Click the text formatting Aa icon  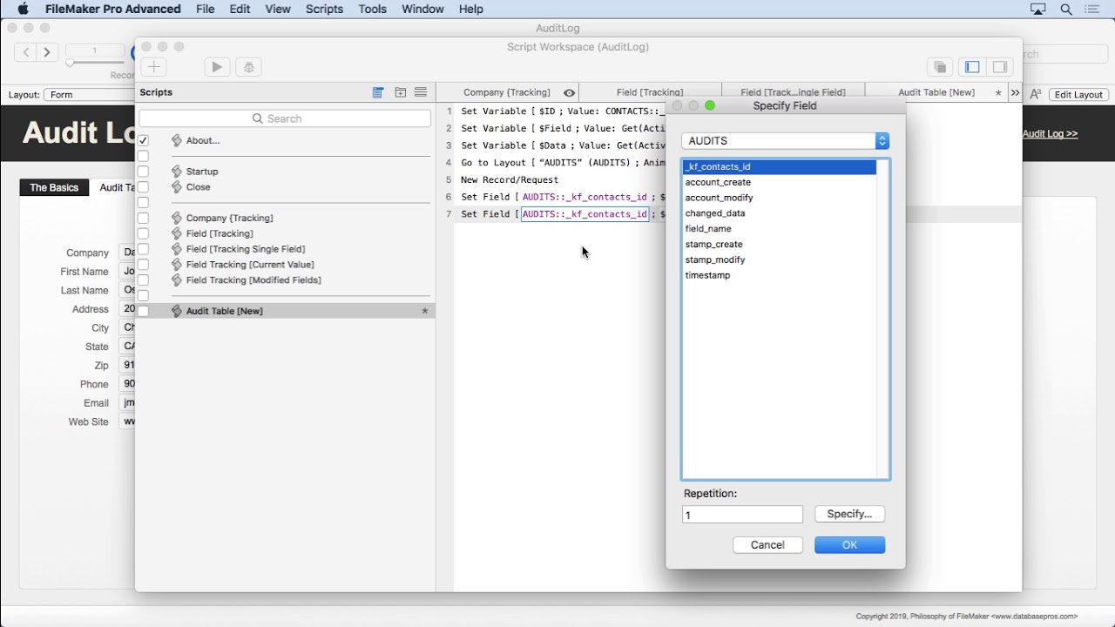1036,94
